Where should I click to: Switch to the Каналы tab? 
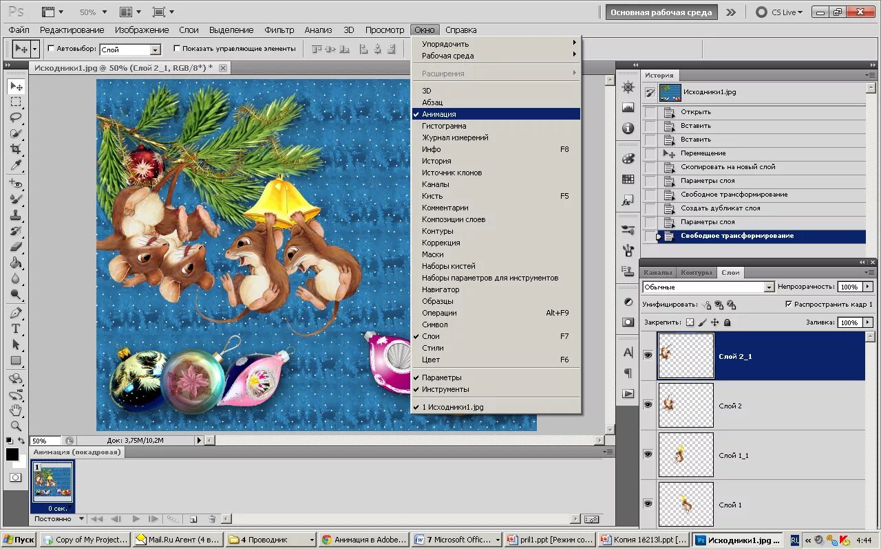tap(657, 272)
